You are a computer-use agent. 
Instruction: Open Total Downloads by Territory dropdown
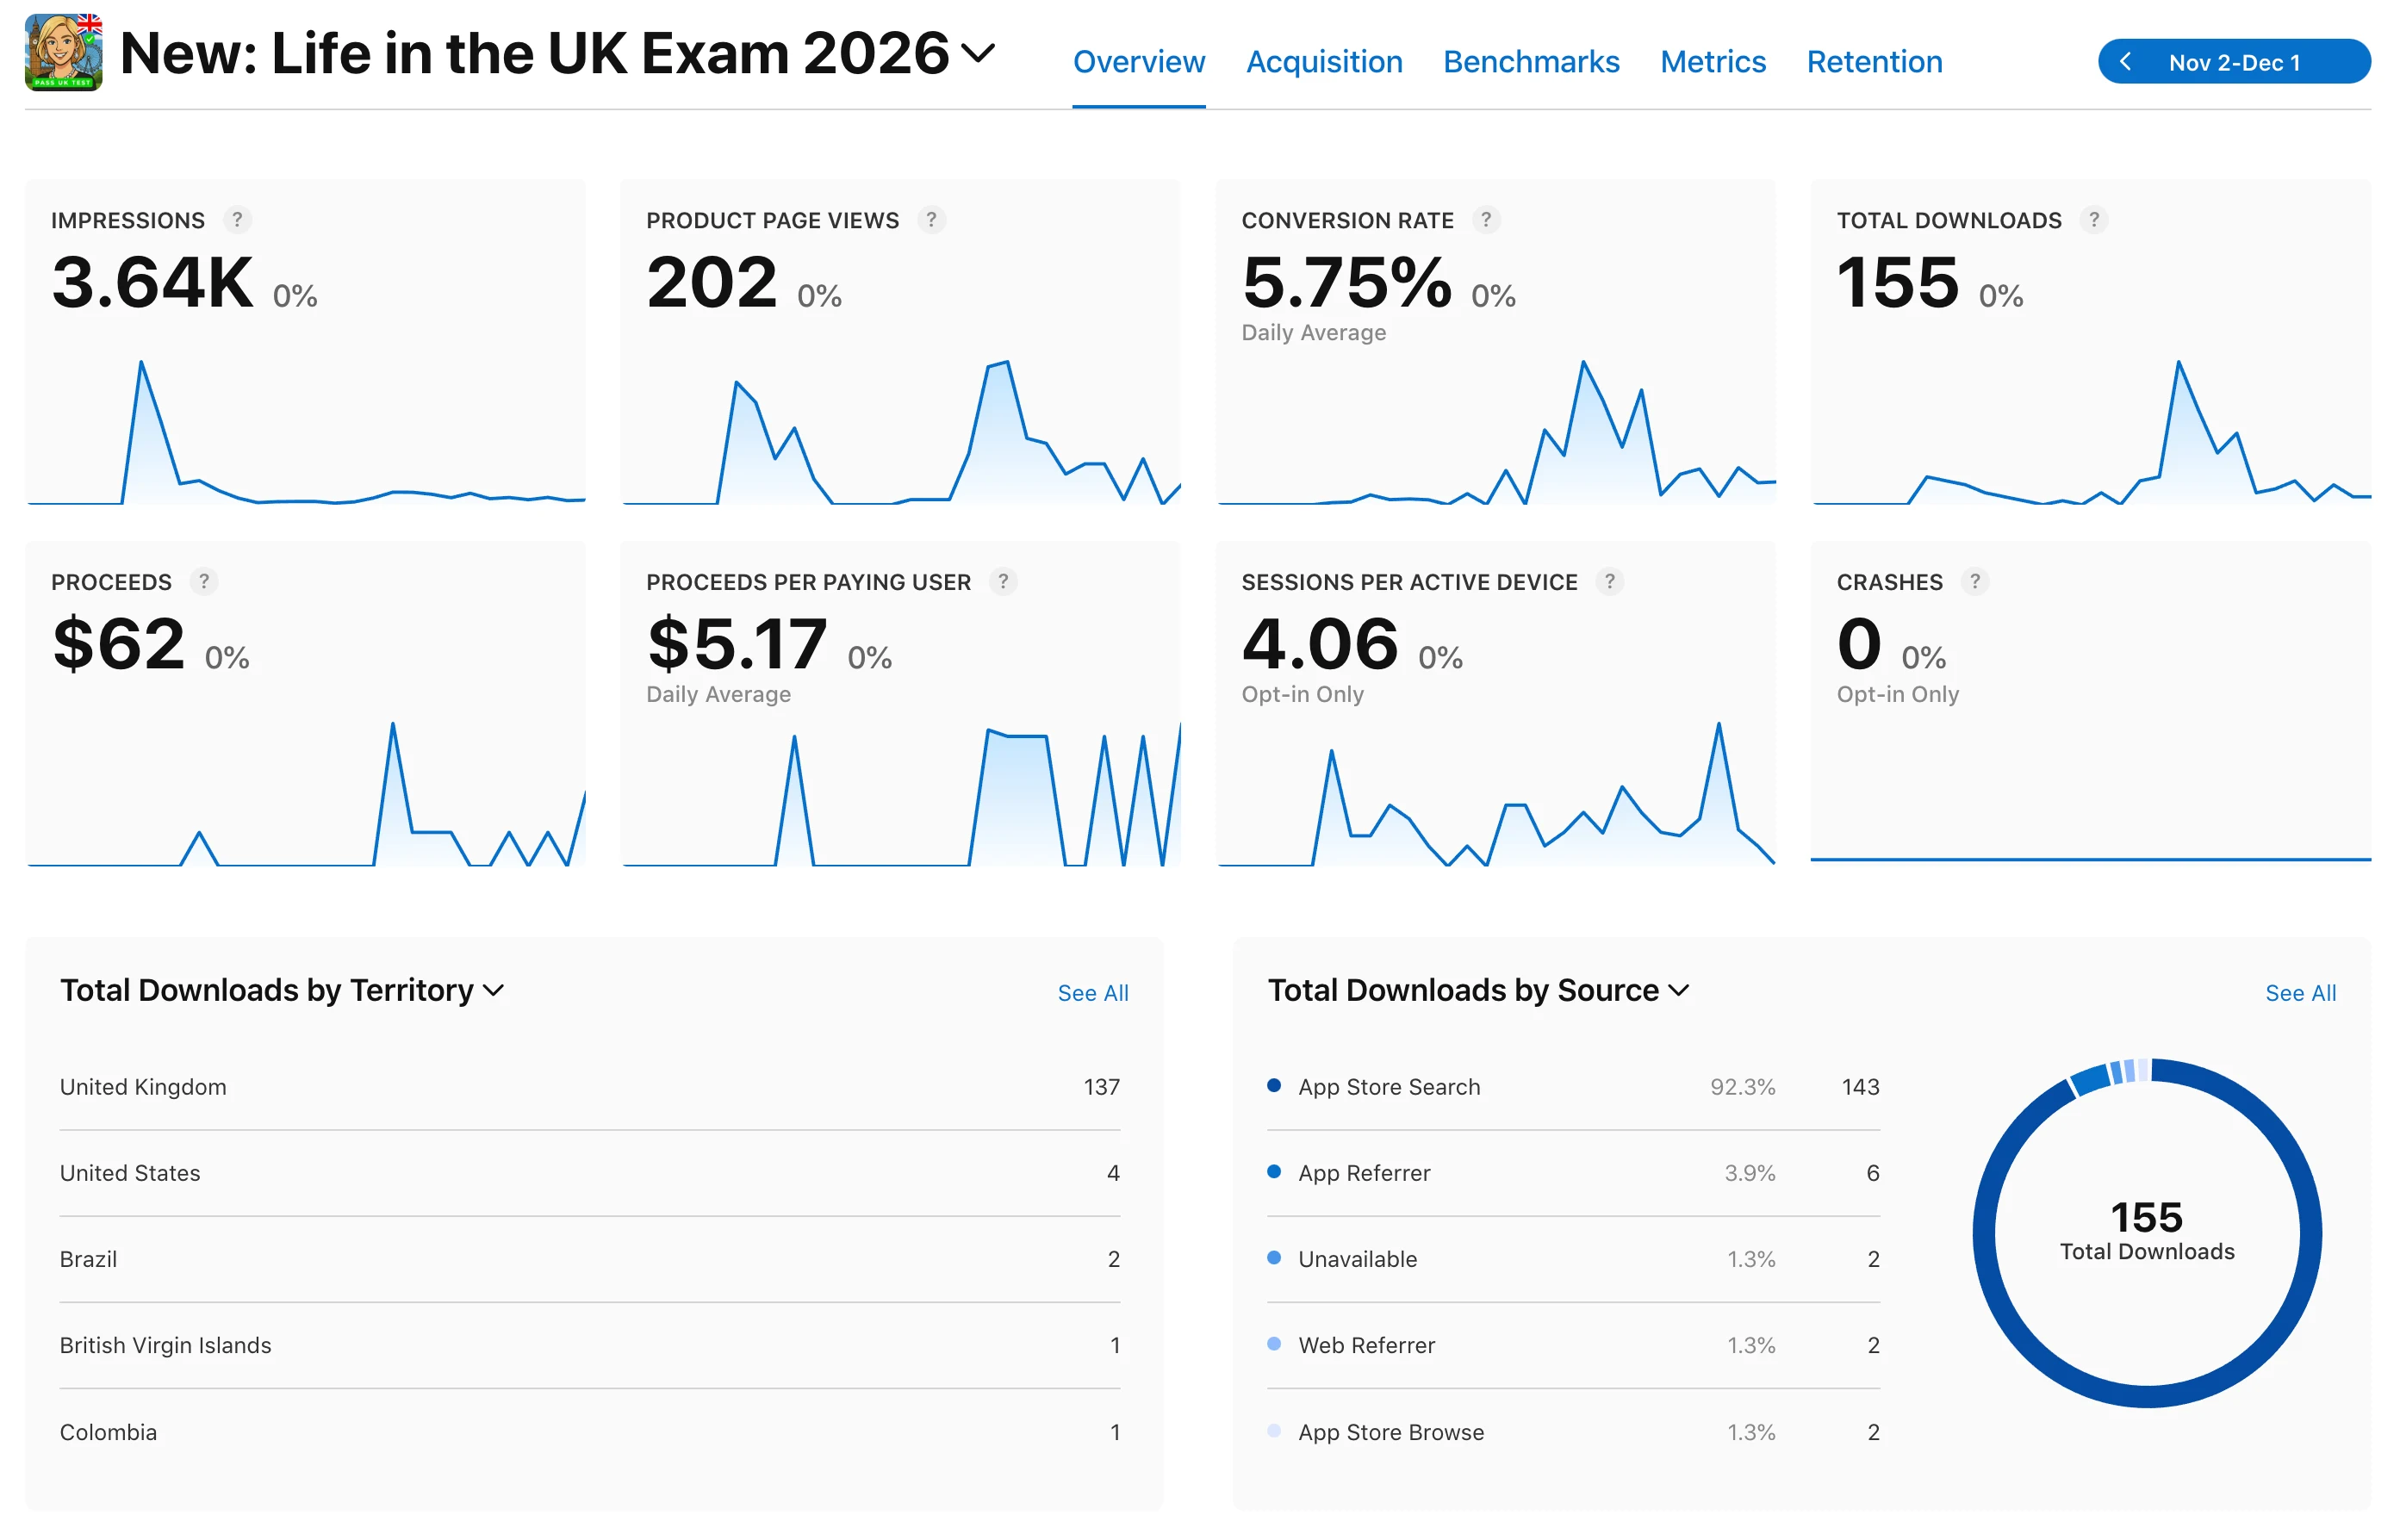494,990
